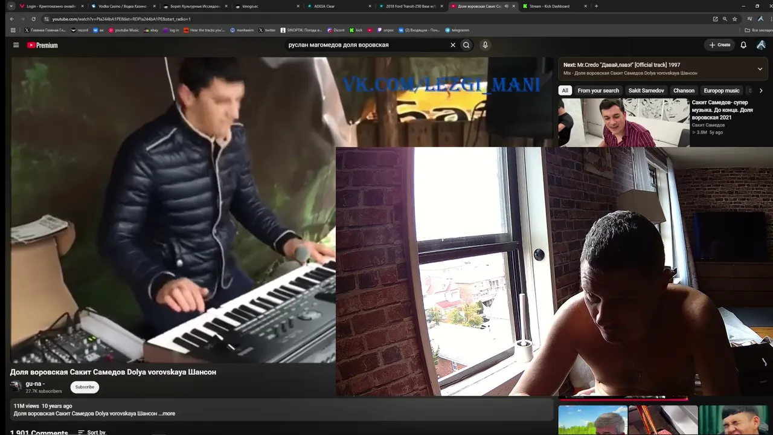The height and width of the screenshot is (435, 773).
Task: Select the 'Sakit Samedov' filter chip
Action: [x=646, y=91]
